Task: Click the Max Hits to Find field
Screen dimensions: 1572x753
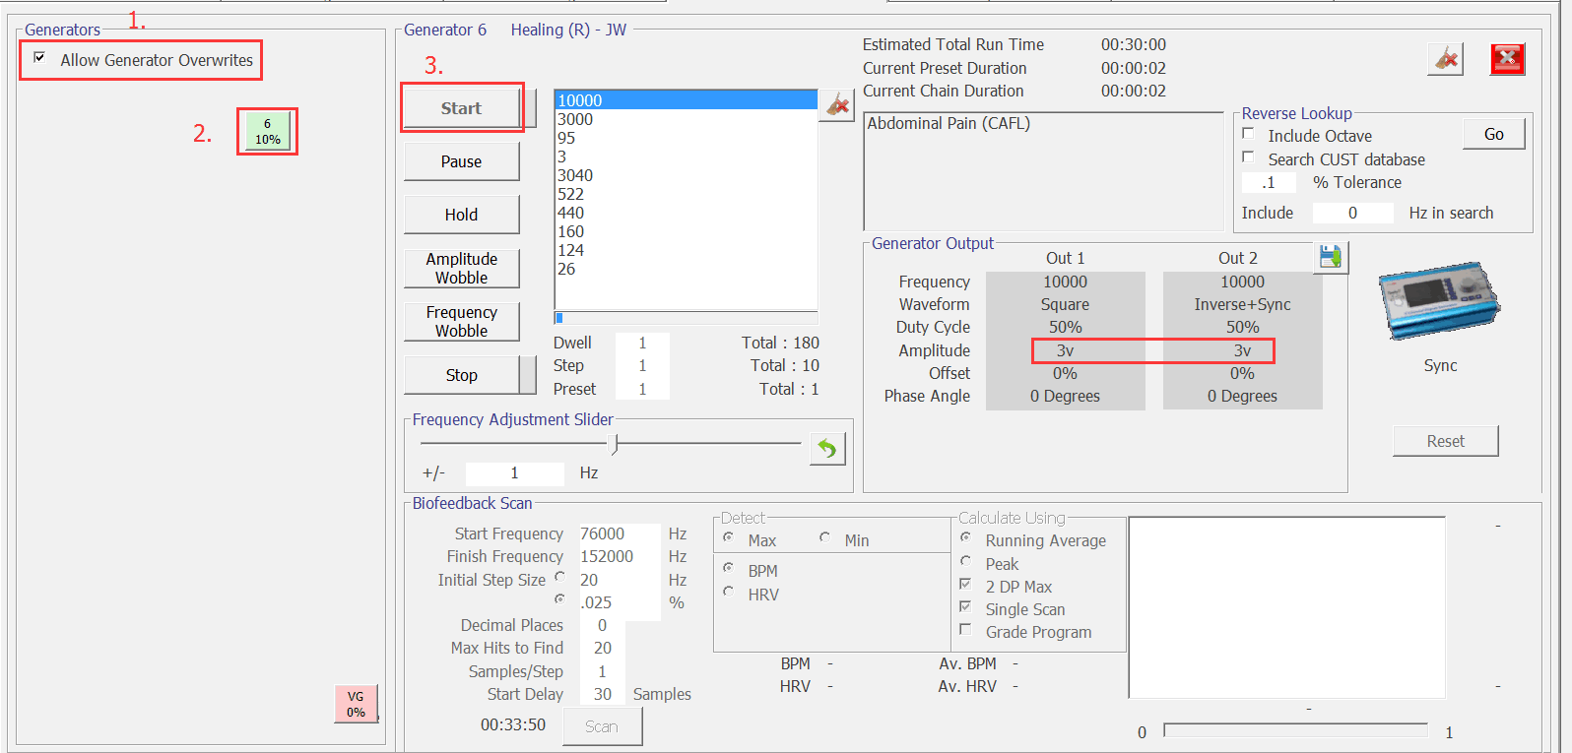Action: (602, 648)
